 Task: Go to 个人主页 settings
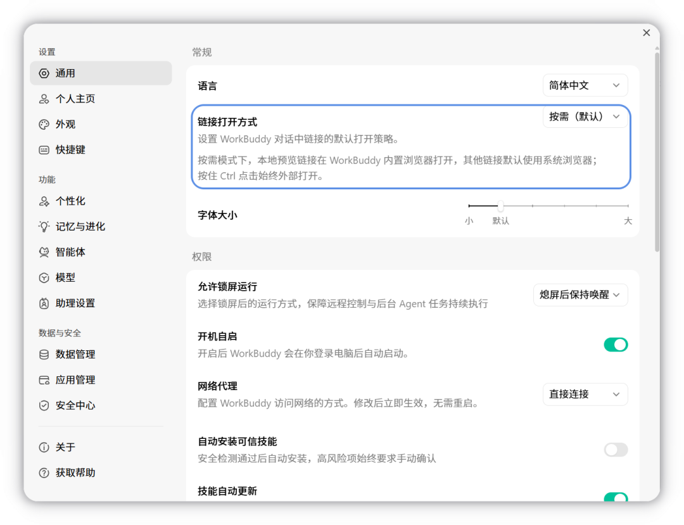coord(101,99)
